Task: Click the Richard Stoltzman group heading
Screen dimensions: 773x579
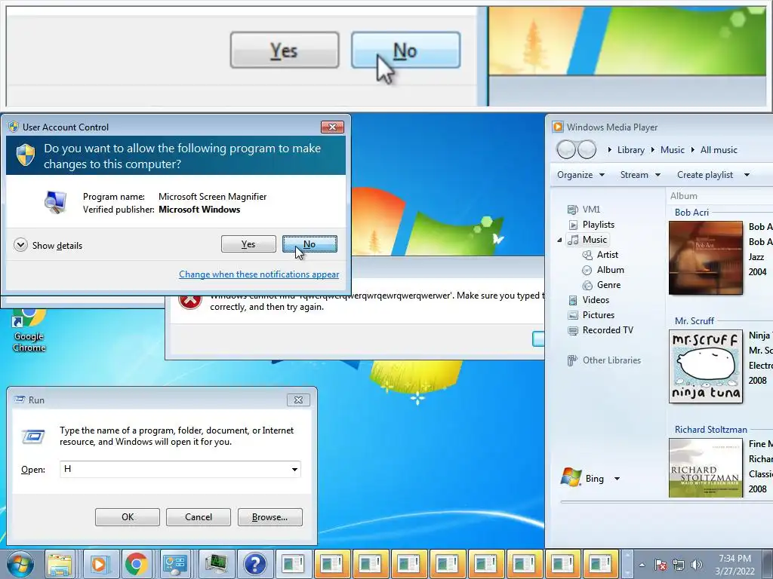Action: click(x=711, y=430)
